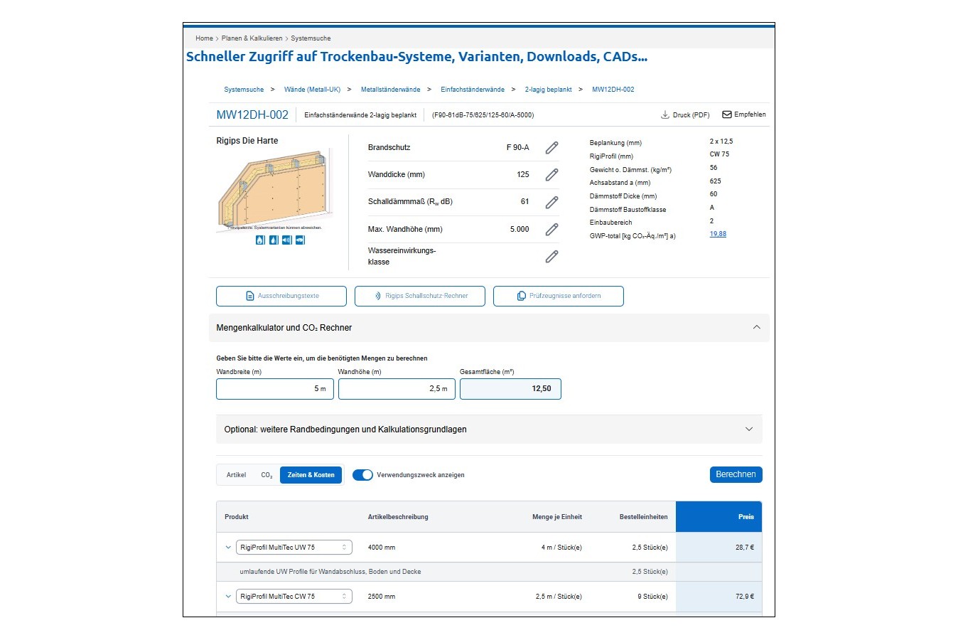Click the Preis column header

[719, 517]
